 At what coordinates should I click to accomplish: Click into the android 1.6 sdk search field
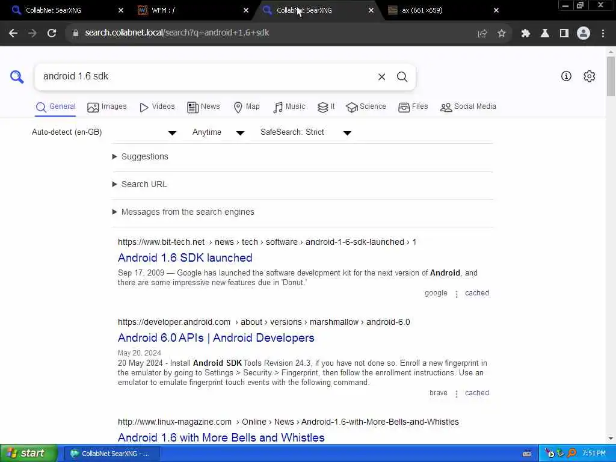205,76
